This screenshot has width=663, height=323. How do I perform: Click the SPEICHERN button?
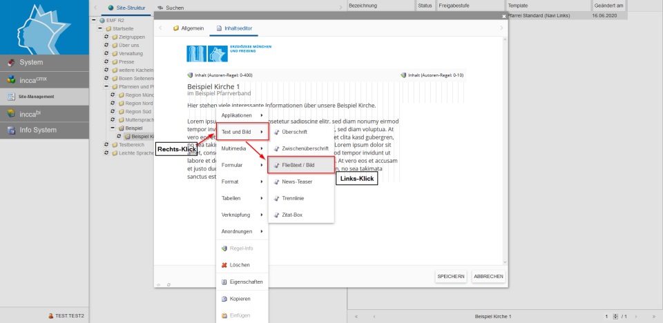tap(451, 276)
